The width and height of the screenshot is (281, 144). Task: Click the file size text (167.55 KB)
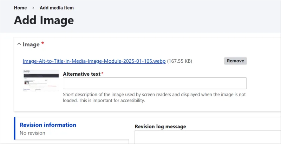coord(179,61)
